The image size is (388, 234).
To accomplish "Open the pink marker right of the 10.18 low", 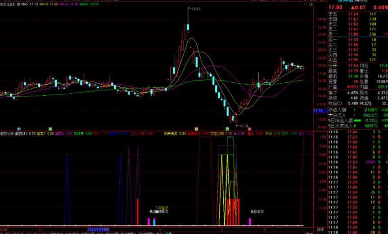I will [250, 129].
